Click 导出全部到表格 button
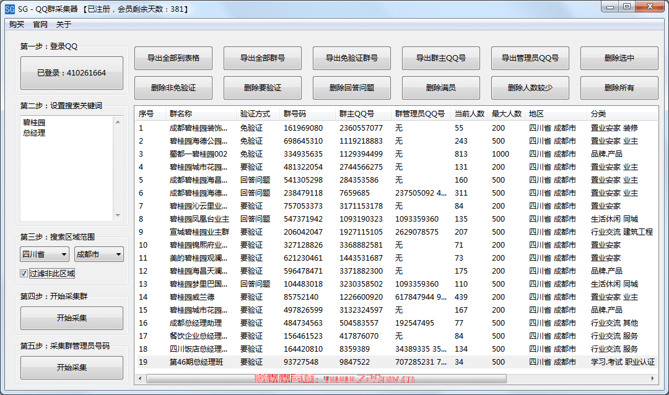The height and width of the screenshot is (395, 669). click(x=173, y=58)
